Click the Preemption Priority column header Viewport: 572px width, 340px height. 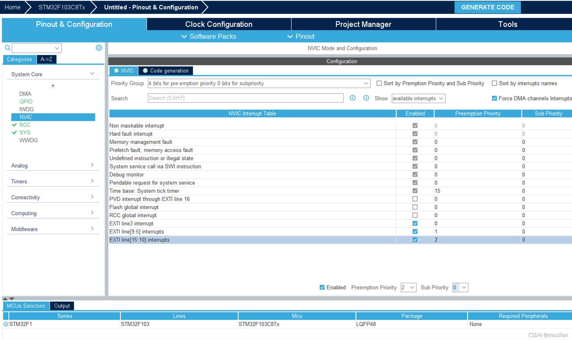point(478,114)
